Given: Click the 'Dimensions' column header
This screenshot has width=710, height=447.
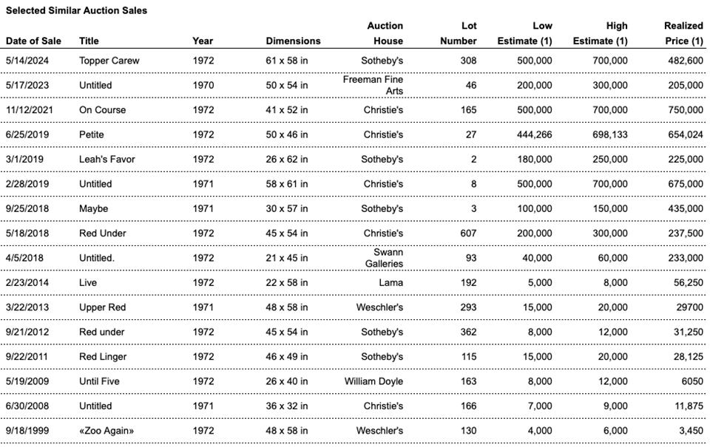Looking at the screenshot, I should coord(293,41).
